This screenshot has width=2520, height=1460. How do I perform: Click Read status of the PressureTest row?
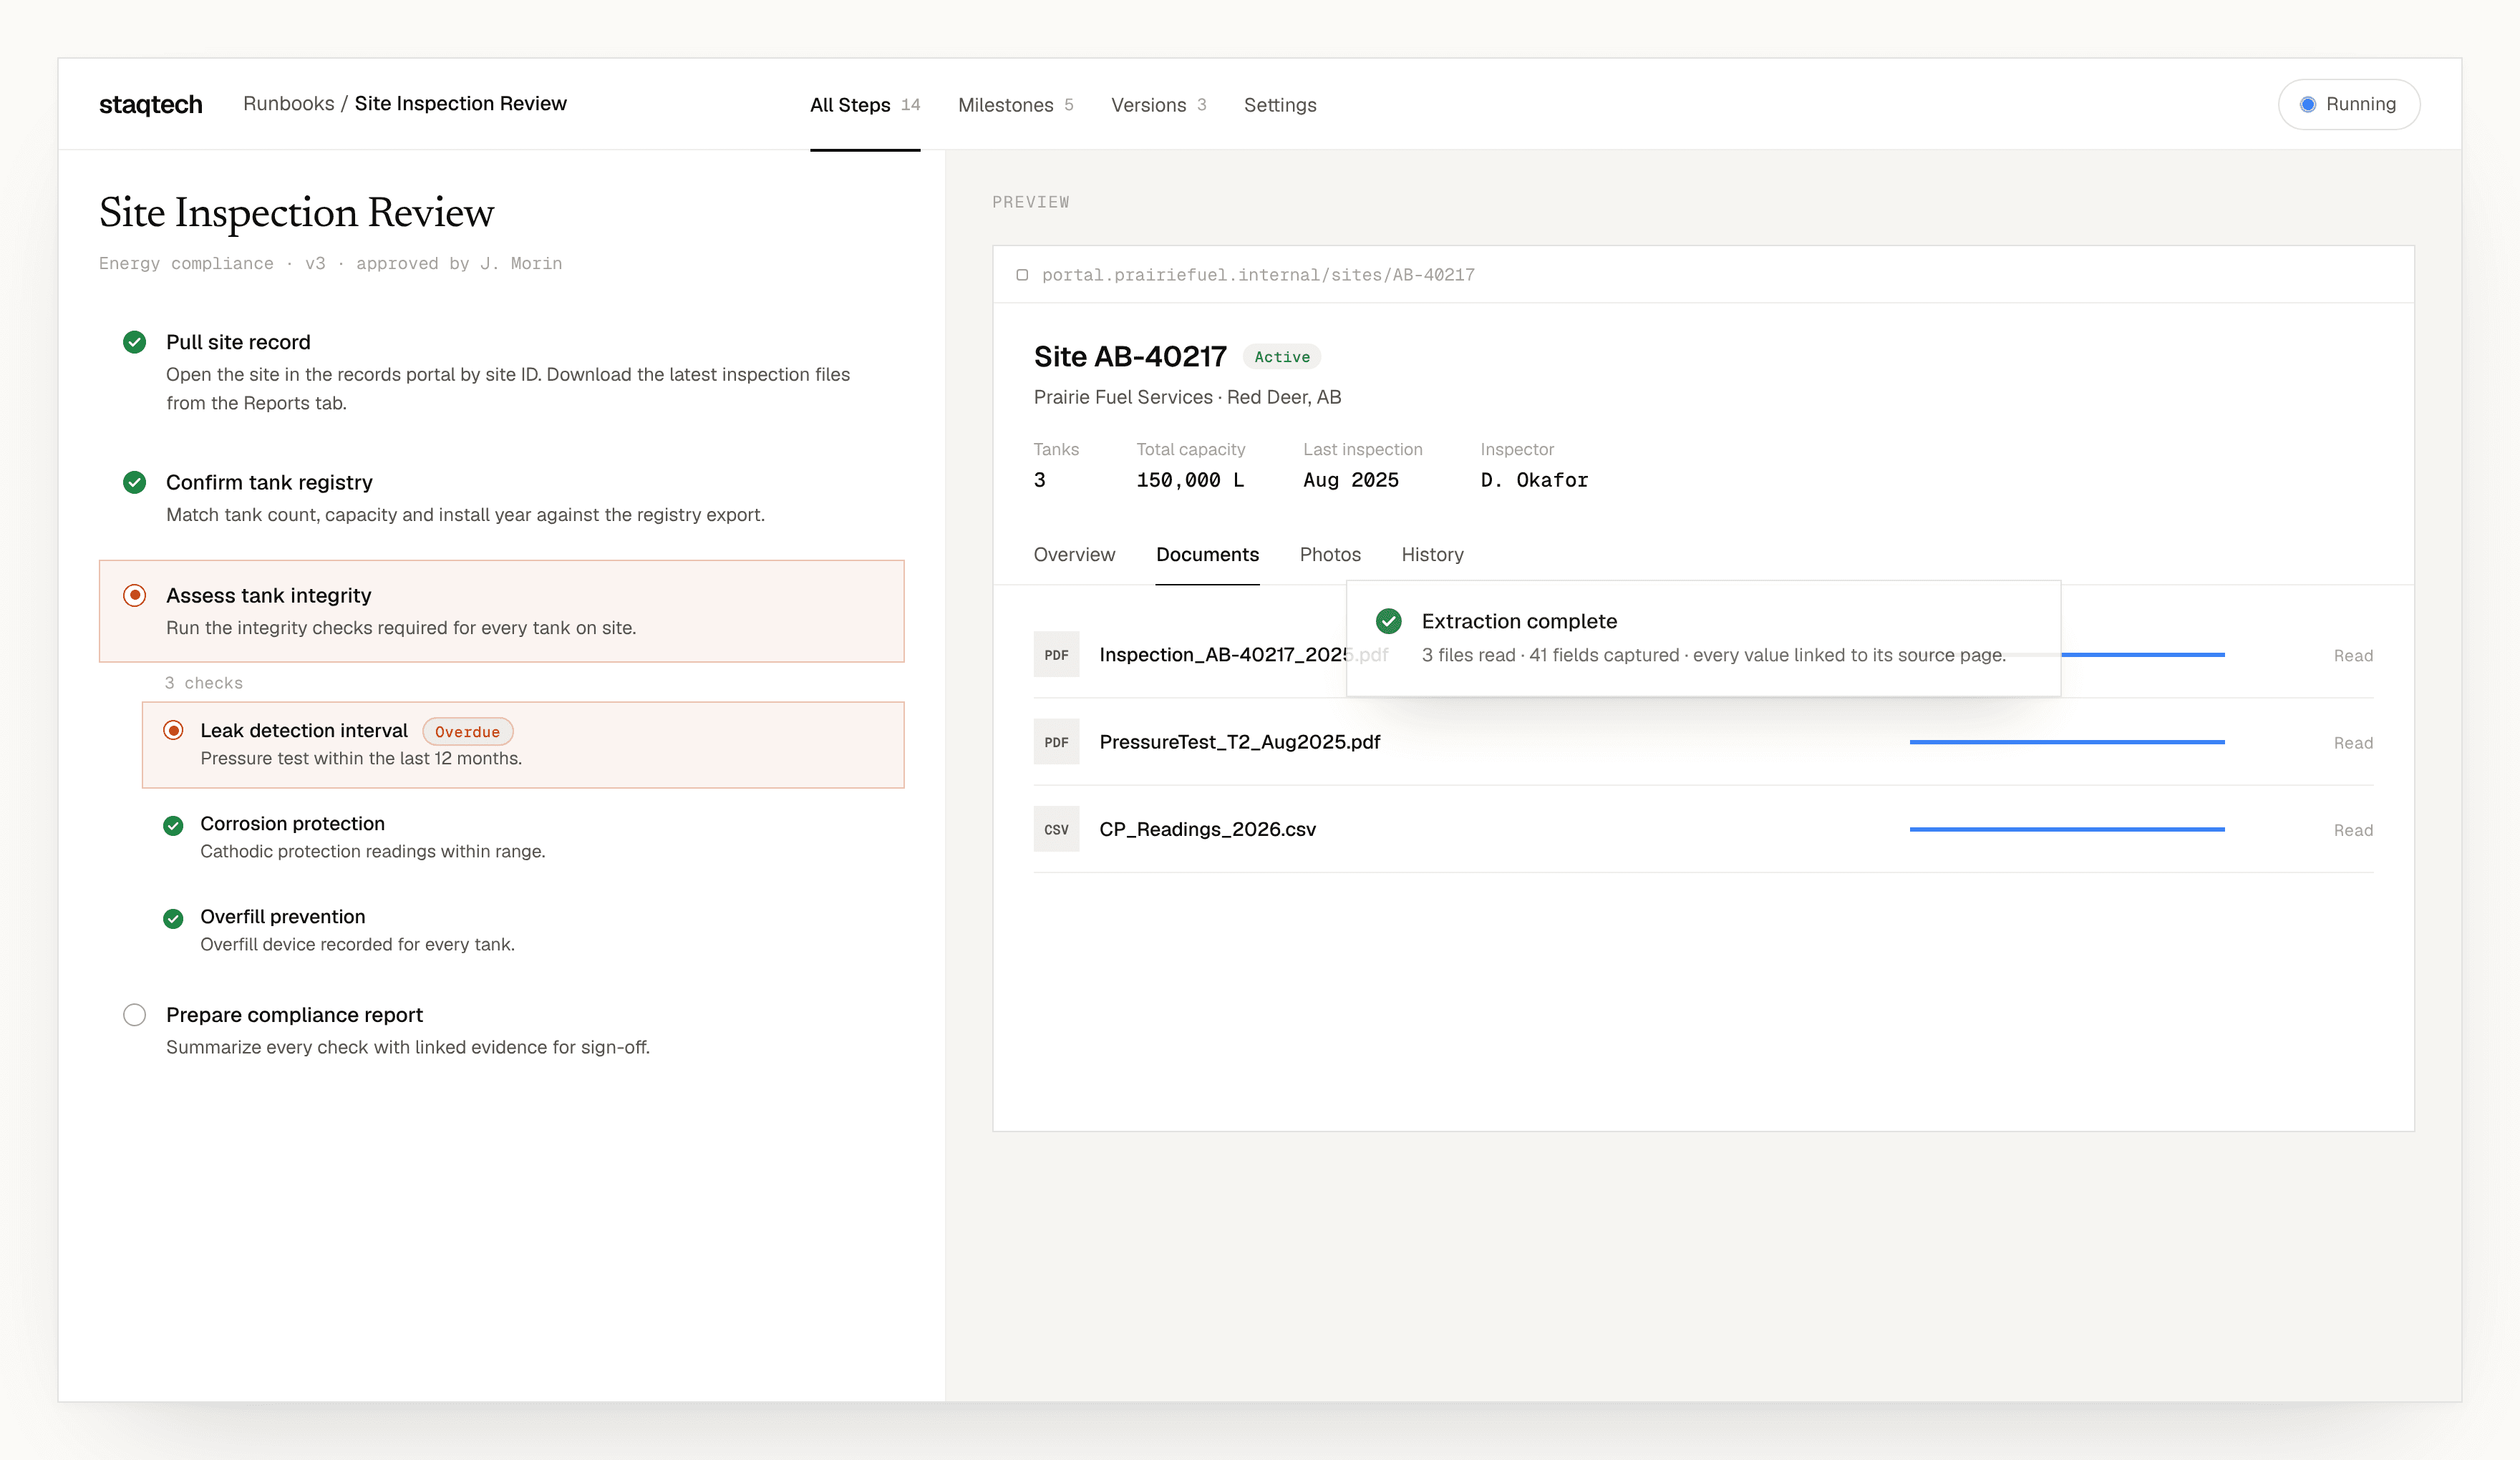[x=2352, y=743]
